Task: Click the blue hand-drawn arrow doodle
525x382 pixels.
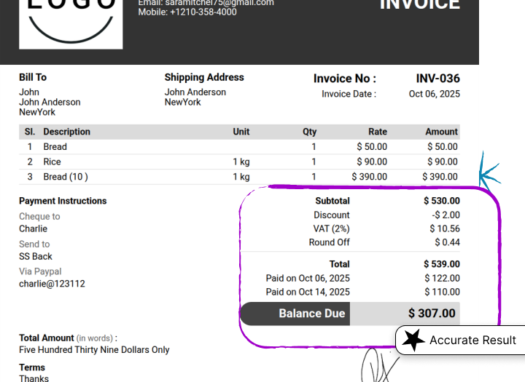Action: click(x=490, y=172)
